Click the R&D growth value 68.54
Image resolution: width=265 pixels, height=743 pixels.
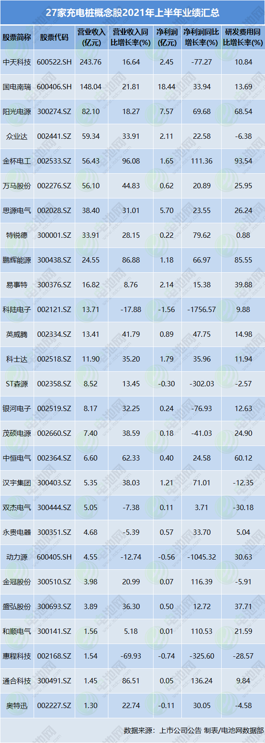tap(243, 111)
